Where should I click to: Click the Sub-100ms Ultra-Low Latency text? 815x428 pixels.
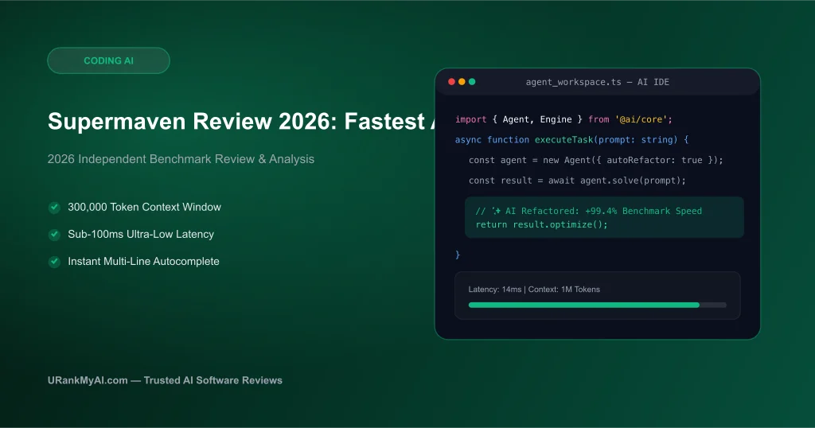coord(141,234)
